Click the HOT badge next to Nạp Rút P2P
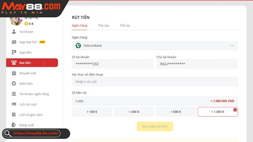This screenshot has width=253, height=142. (x=42, y=42)
